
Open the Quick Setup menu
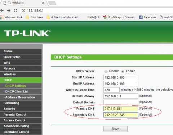[21, 57]
